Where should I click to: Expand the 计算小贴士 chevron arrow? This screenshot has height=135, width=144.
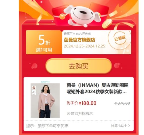(129, 126)
